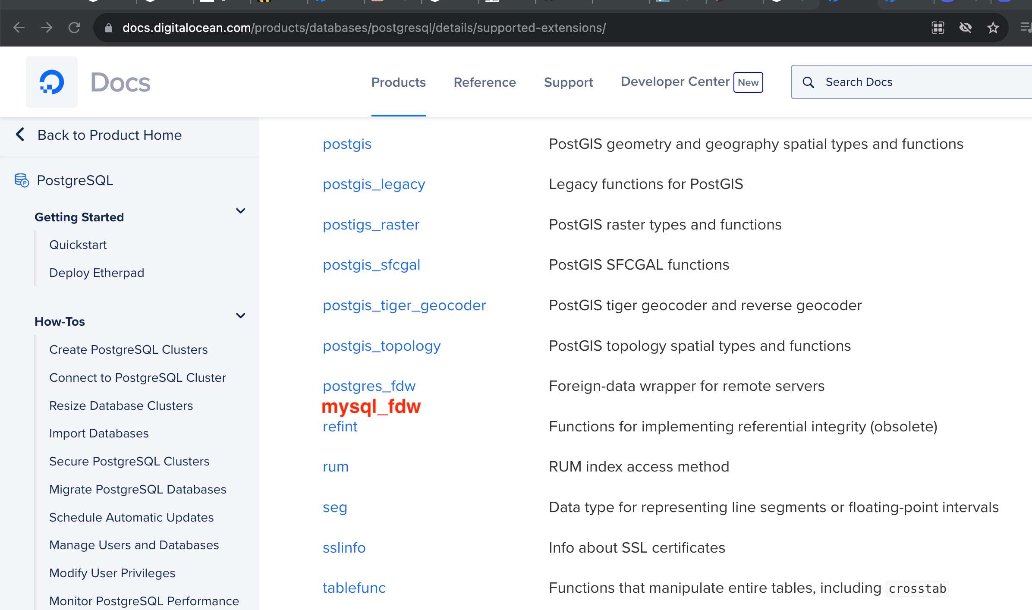Screen dimensions: 1032x610
Task: Open Create PostgreSQL Clusters
Action: click(129, 350)
